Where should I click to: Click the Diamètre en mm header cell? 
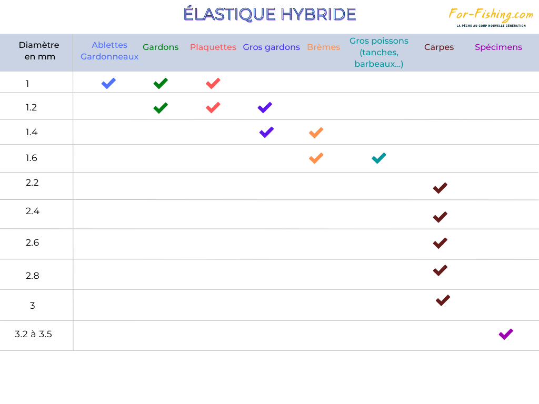coord(39,51)
